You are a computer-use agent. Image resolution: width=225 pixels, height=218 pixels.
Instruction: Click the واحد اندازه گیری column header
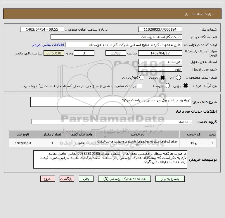point(81,135)
